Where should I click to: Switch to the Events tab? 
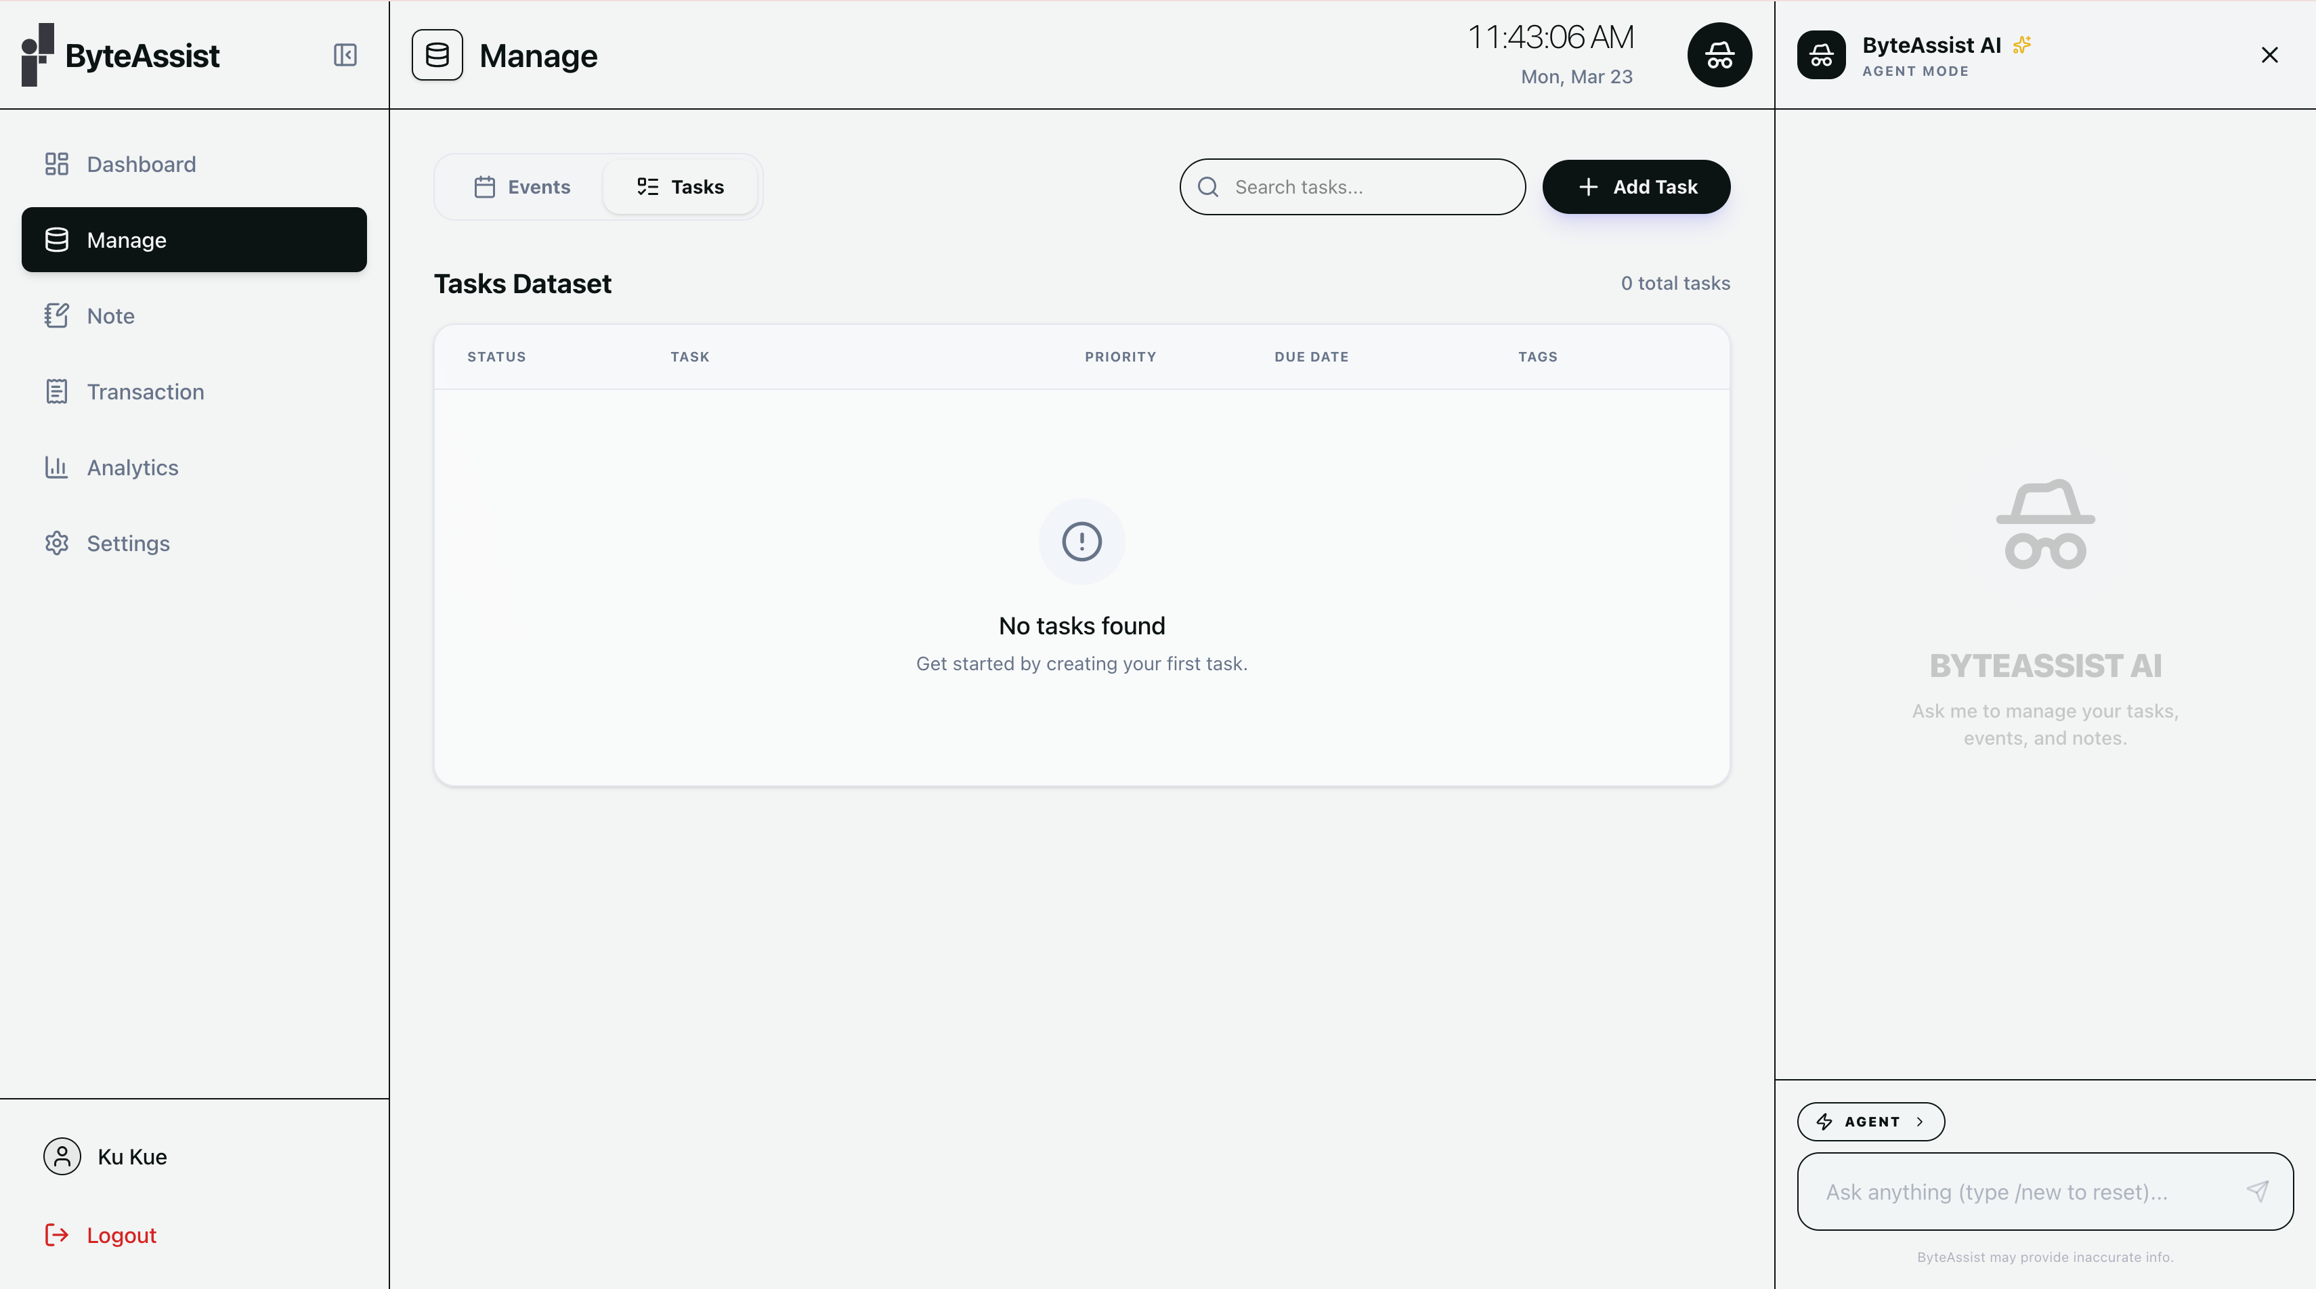pos(521,187)
